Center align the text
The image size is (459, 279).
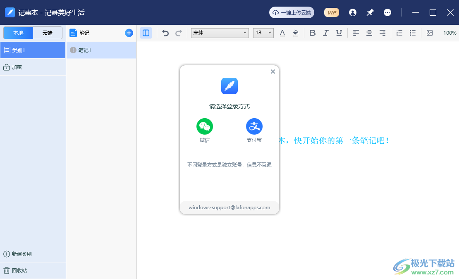point(369,33)
